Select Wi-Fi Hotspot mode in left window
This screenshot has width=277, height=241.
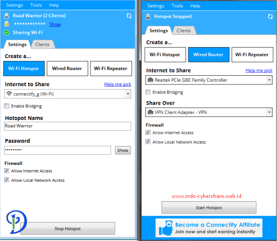click(24, 68)
